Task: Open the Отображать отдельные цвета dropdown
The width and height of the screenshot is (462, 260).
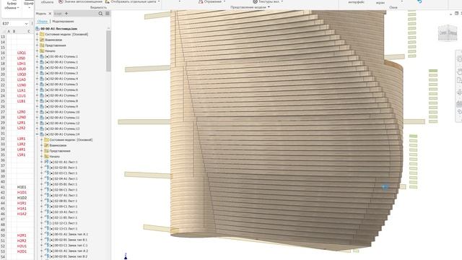Action: pos(159,1)
